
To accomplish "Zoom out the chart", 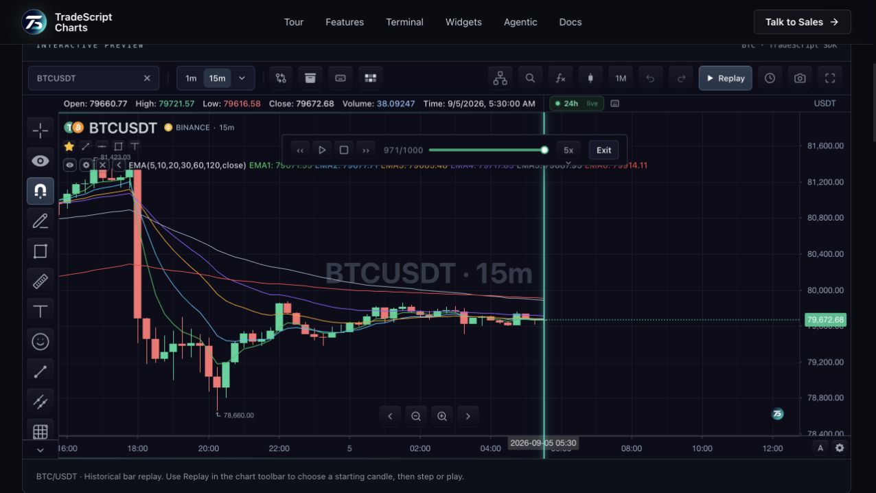I will click(x=416, y=416).
